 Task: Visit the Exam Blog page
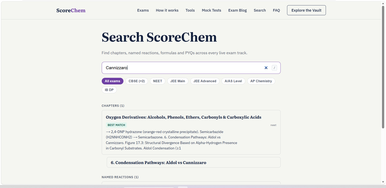[x=237, y=10]
